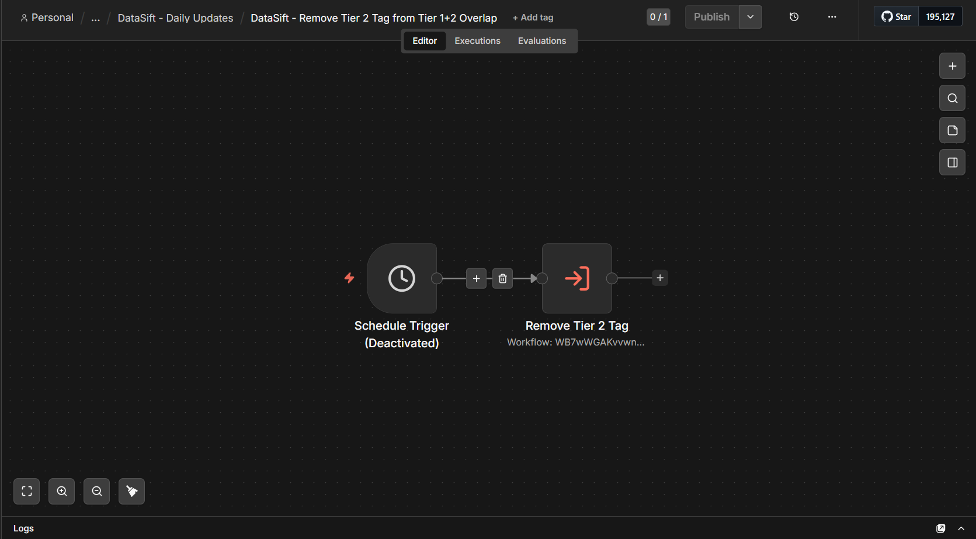
Task: Toggle the side panel layout button
Action: click(952, 163)
